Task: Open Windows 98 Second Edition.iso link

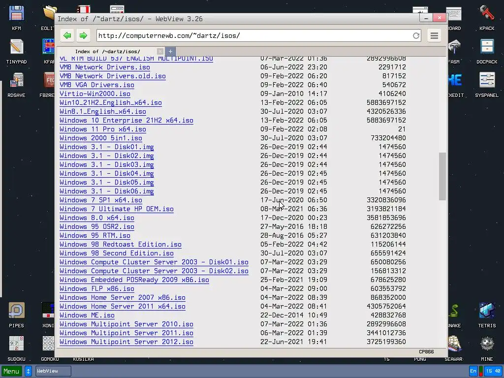Action: click(x=117, y=253)
